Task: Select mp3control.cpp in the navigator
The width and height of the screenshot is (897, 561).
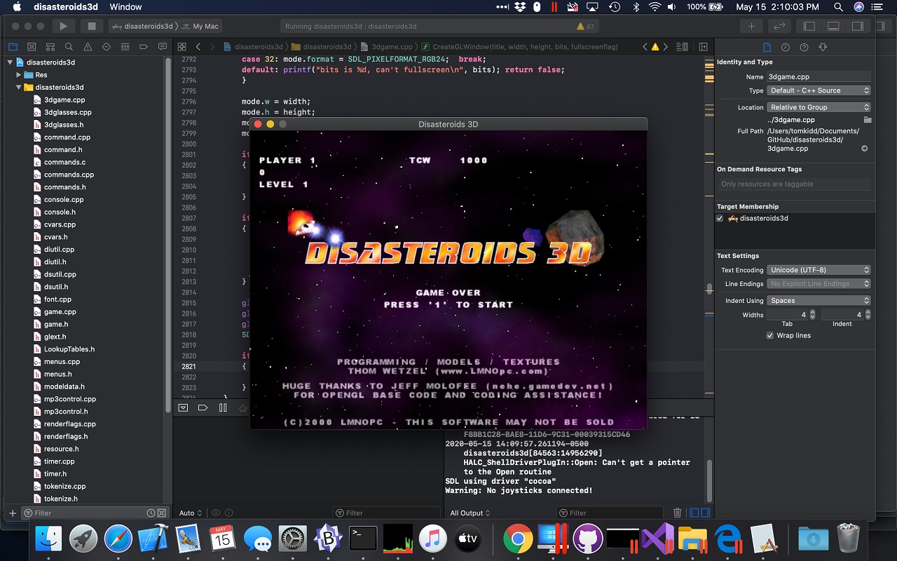Action: click(69, 399)
